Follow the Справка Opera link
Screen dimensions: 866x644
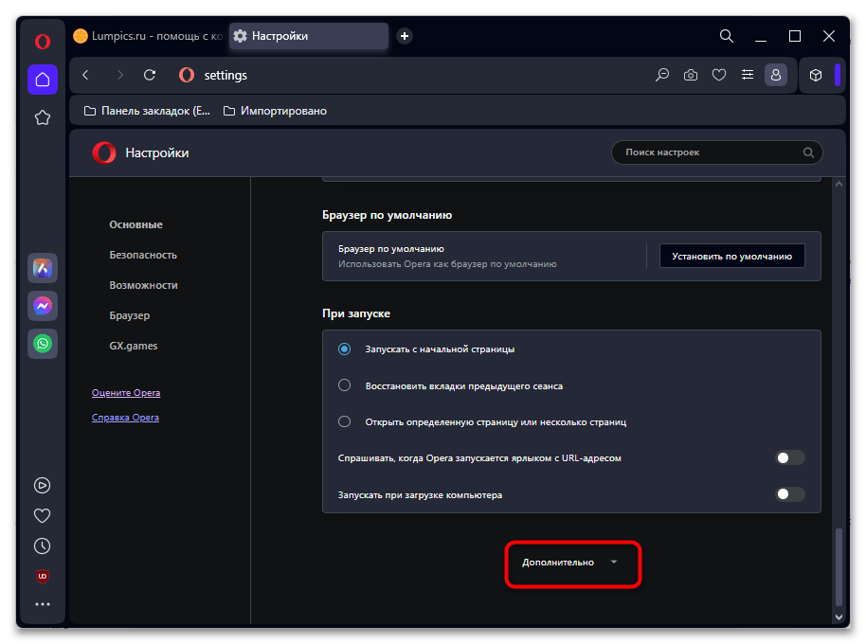tap(125, 418)
